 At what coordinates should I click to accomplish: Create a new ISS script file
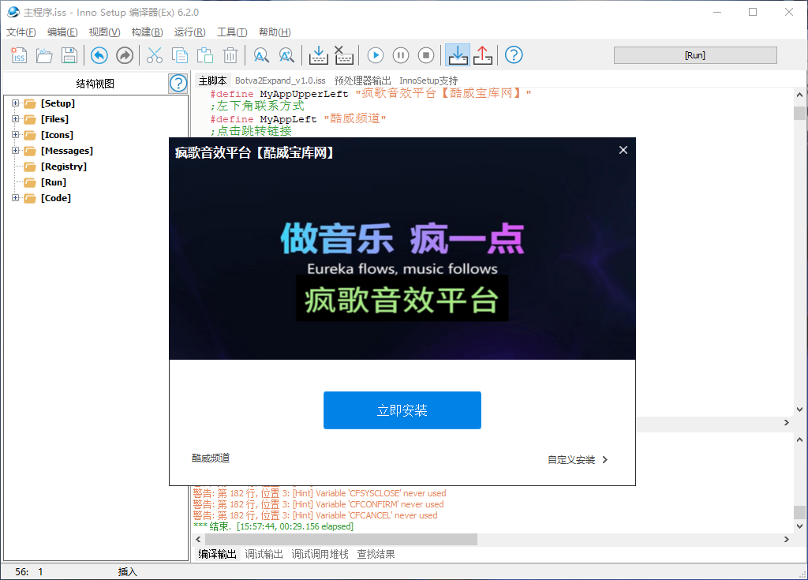point(19,55)
